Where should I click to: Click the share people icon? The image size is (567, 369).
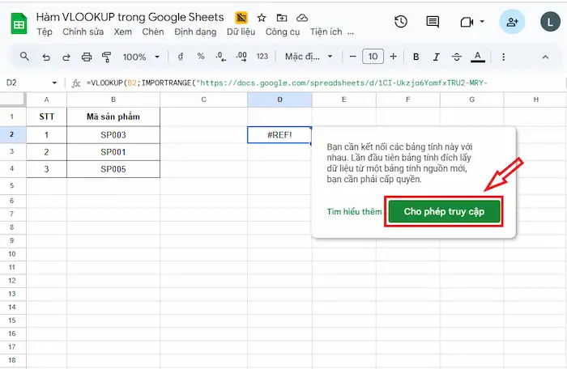512,22
